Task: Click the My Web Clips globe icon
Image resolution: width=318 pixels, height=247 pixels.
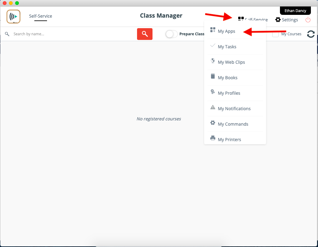Action: (213, 61)
